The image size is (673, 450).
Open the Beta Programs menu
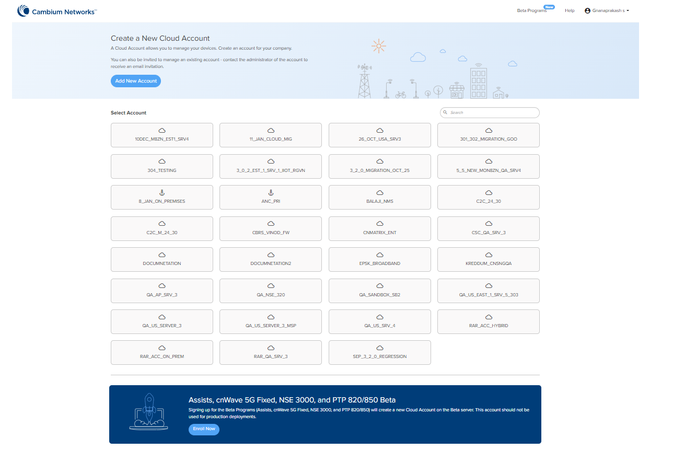(531, 10)
